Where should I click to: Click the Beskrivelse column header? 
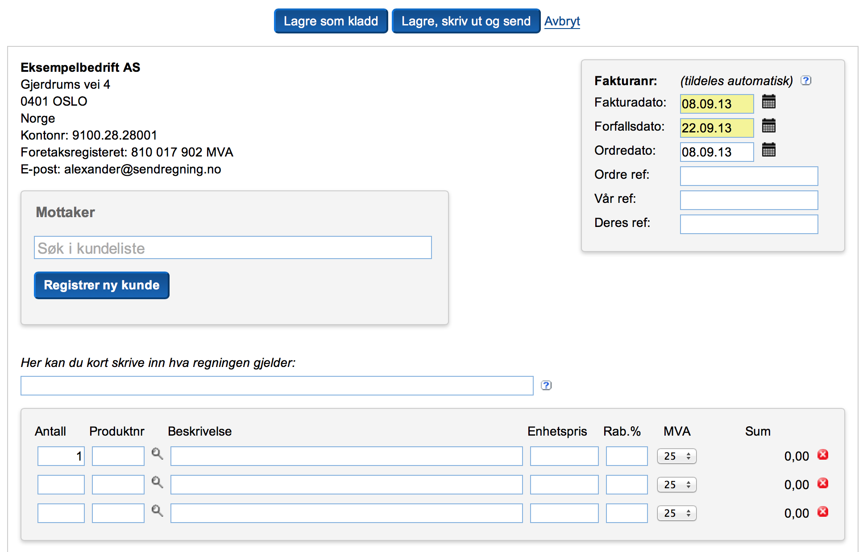coord(199,431)
